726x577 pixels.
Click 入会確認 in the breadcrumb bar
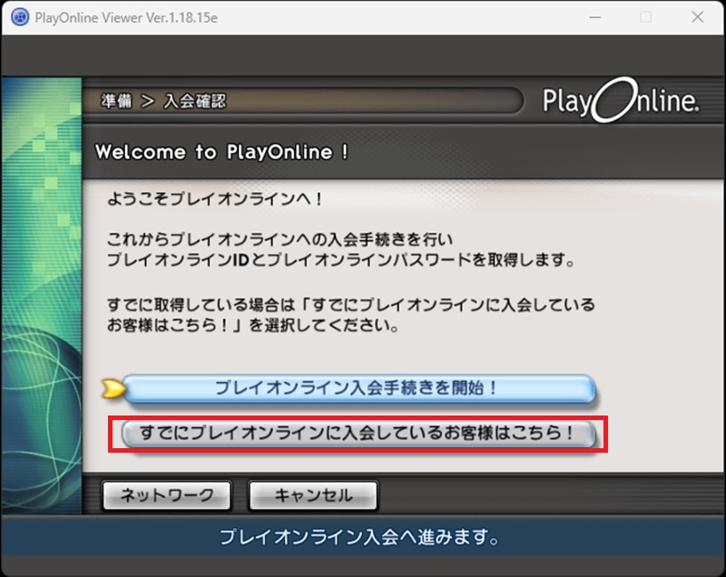pos(194,101)
